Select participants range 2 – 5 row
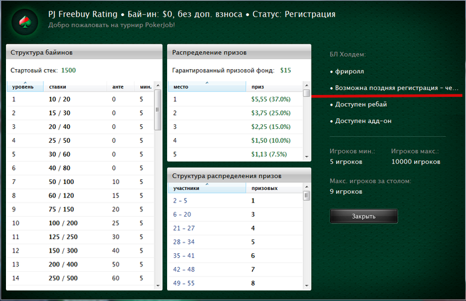 point(236,201)
